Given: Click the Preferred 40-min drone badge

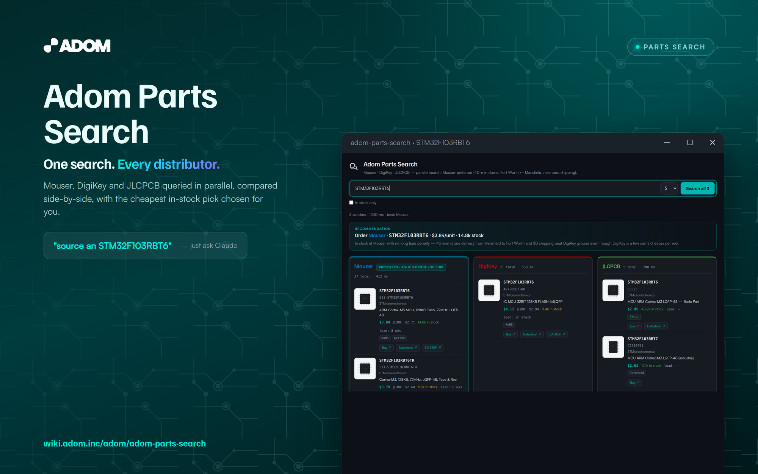Looking at the screenshot, I should [411, 267].
